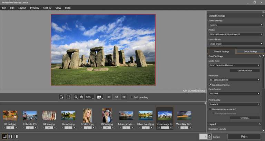Collapse the thumbnail strip with double chevron
This screenshot has height=141, width=265.
click(205, 103)
